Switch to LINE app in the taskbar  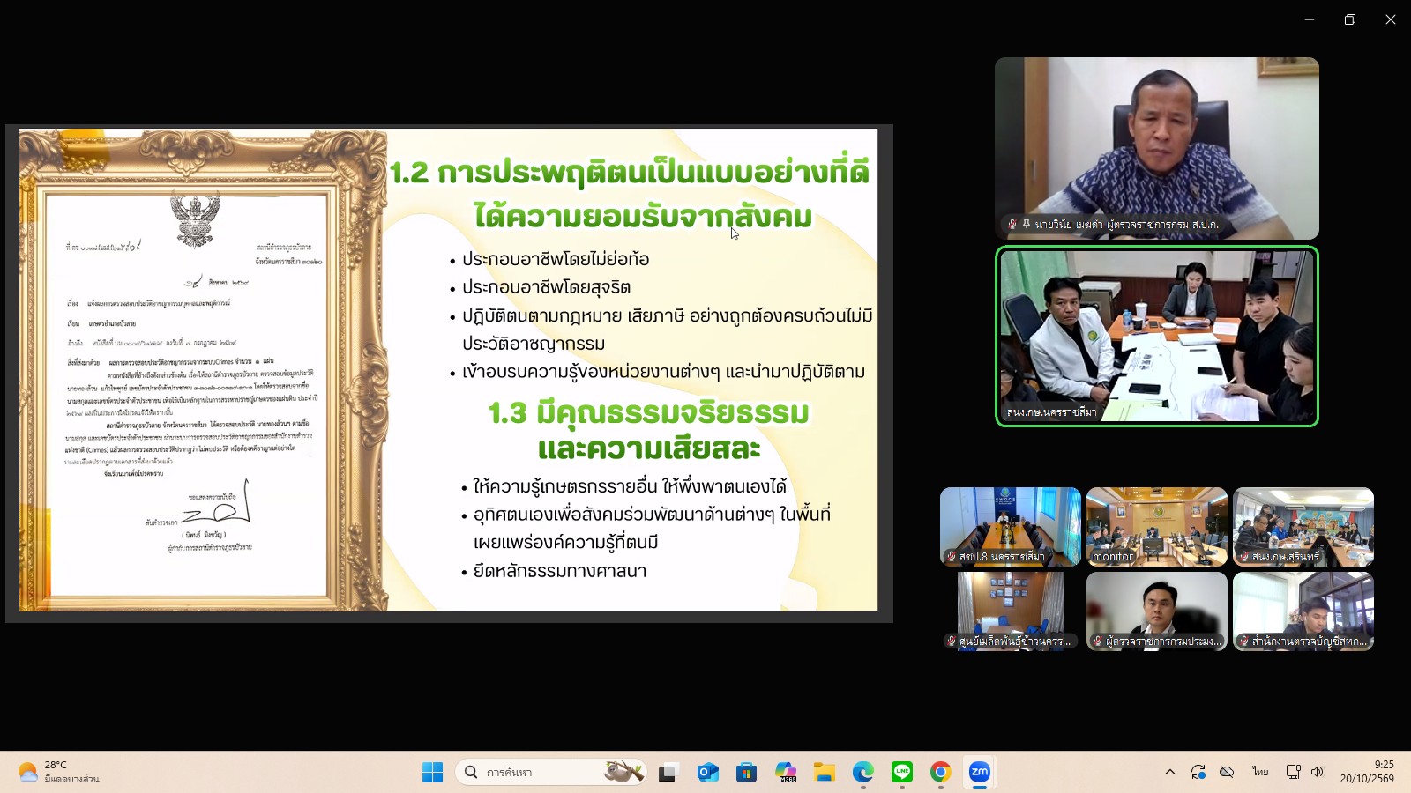[x=902, y=773]
